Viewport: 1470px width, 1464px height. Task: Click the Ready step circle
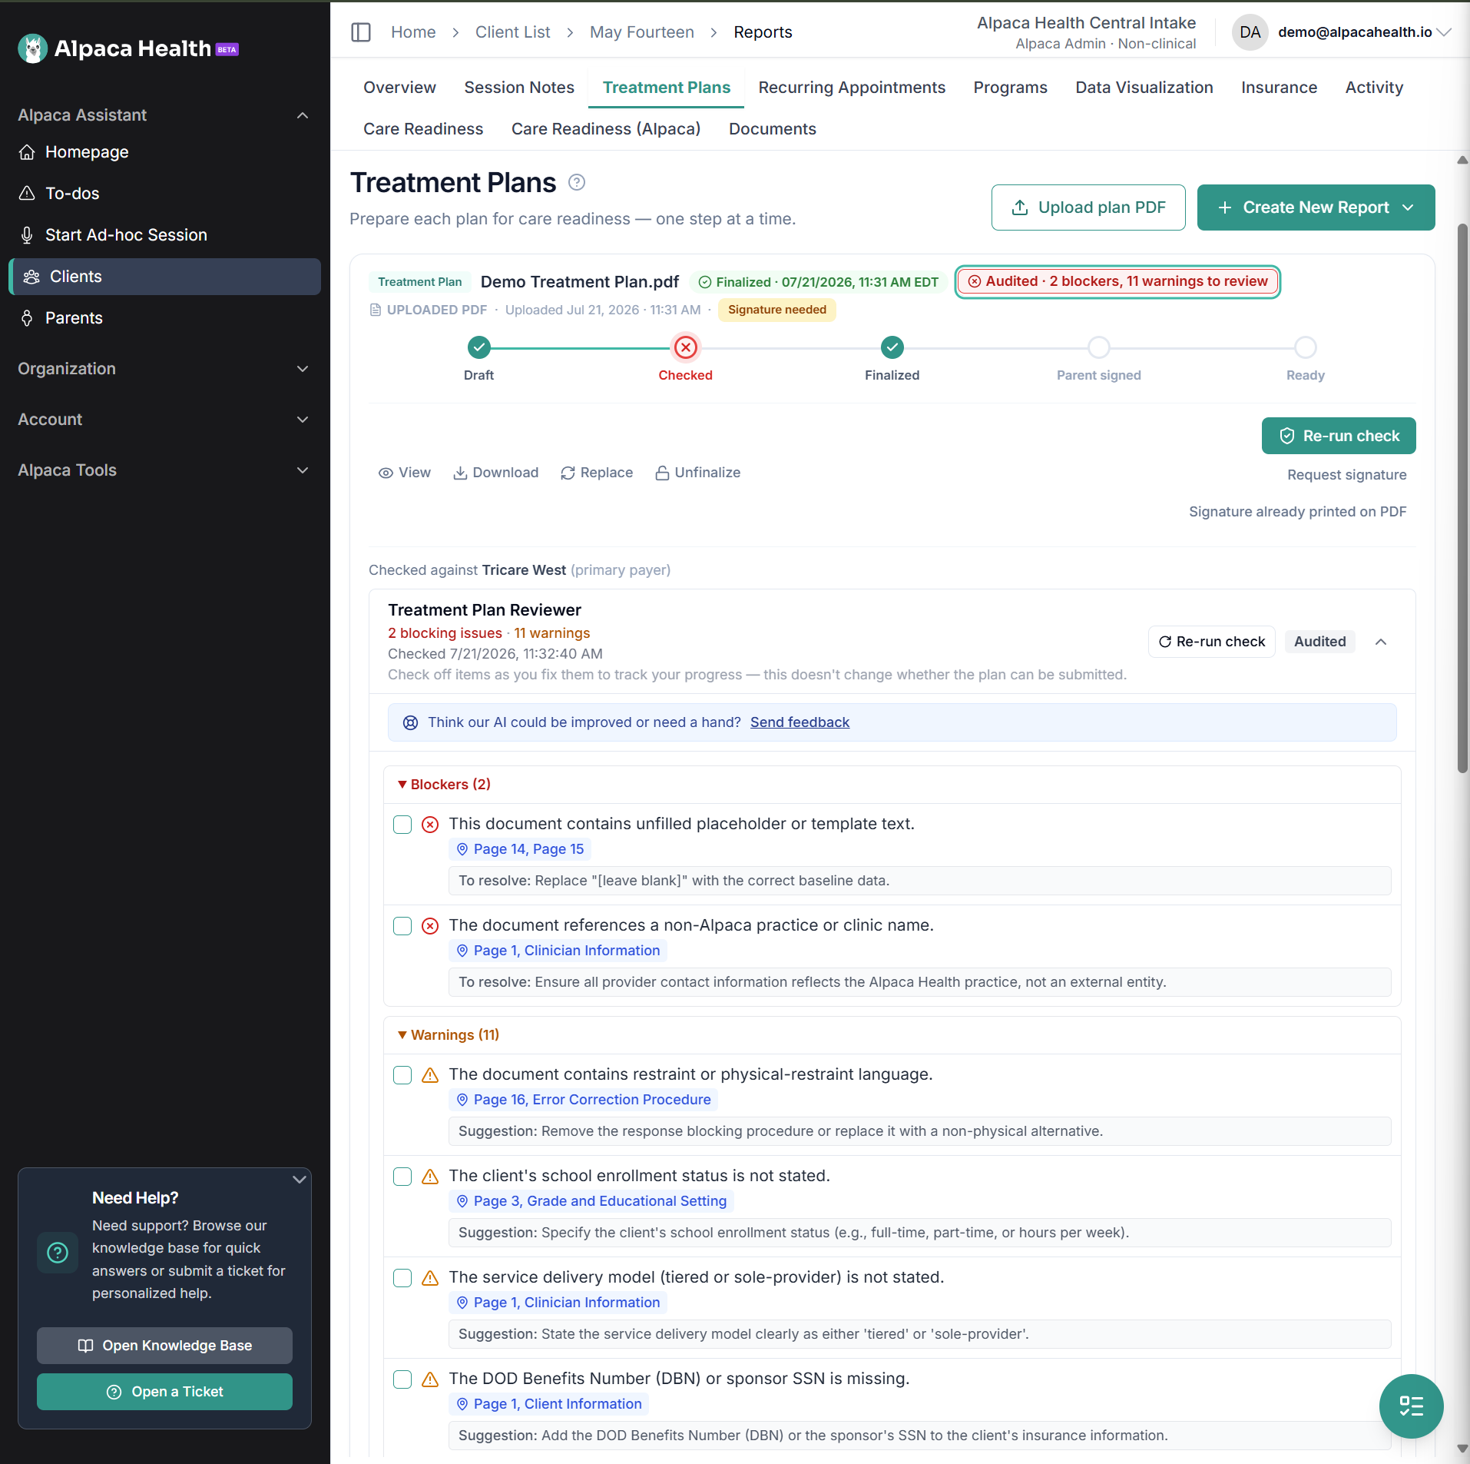coord(1306,348)
